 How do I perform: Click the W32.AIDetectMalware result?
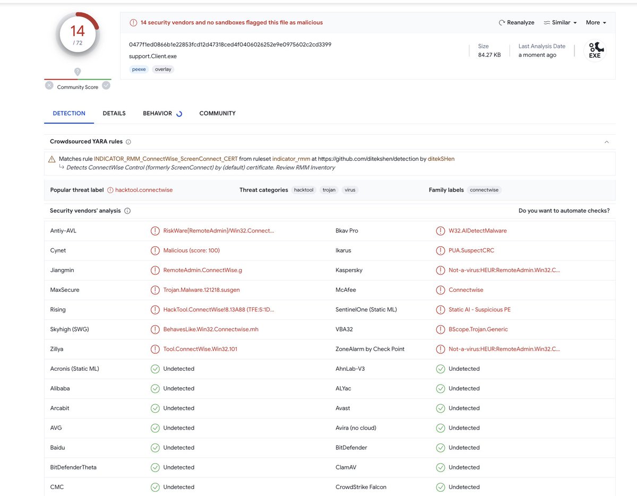(x=478, y=231)
